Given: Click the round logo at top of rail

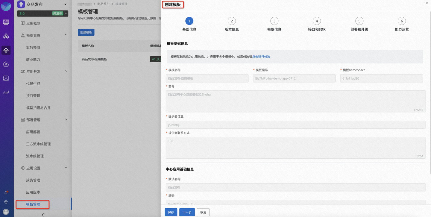Looking at the screenshot, I should click(6, 6).
